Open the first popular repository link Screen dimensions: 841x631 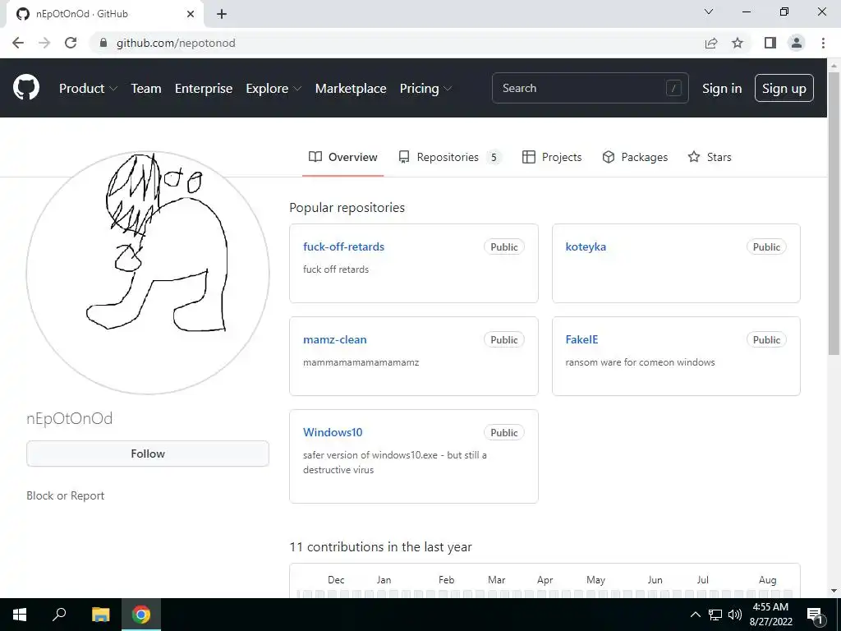point(344,246)
